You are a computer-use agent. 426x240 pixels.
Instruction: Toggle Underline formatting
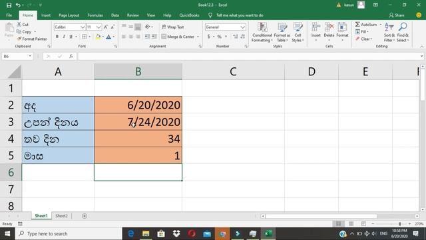(71, 37)
